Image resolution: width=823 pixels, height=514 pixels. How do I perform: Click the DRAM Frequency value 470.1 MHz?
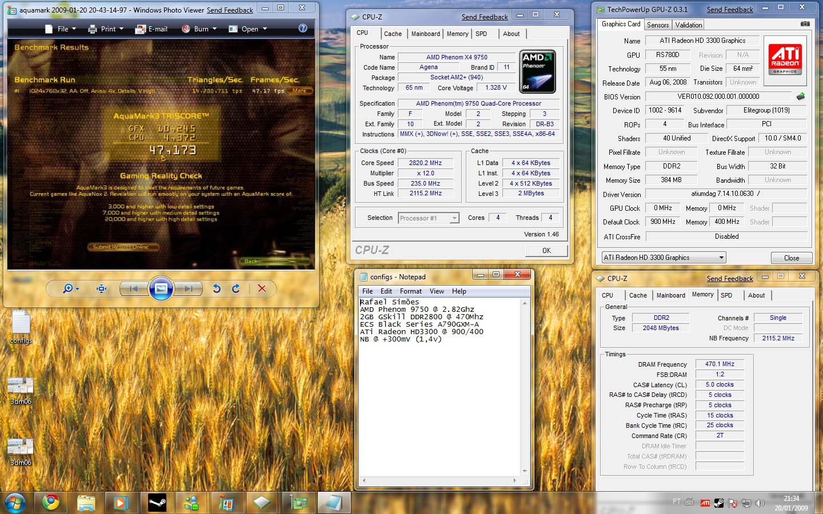pyautogui.click(x=720, y=364)
